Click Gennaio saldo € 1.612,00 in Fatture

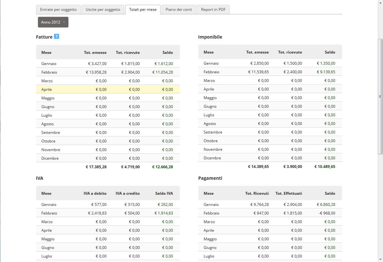tap(164, 64)
